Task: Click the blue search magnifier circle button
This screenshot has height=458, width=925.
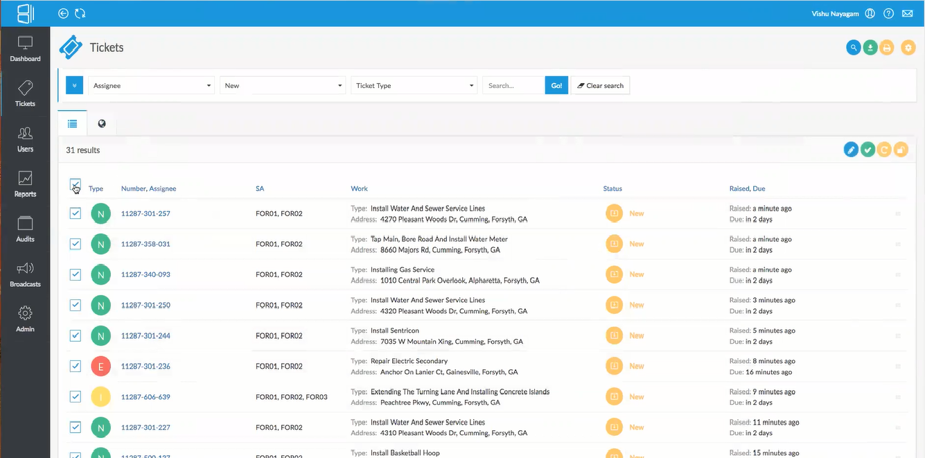Action: tap(854, 48)
